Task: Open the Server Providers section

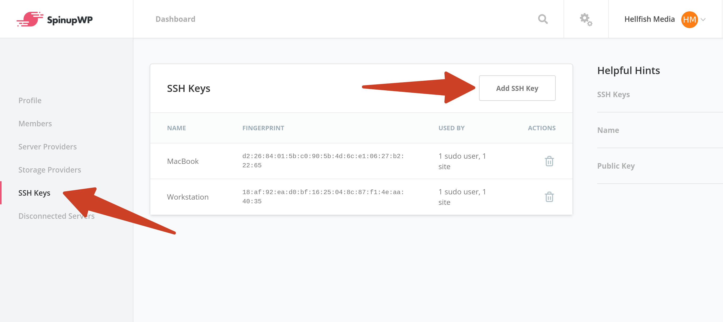Action: click(x=48, y=146)
